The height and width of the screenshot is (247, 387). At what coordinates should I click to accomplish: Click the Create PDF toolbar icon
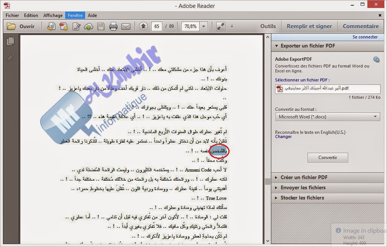pyautogui.click(x=64, y=26)
